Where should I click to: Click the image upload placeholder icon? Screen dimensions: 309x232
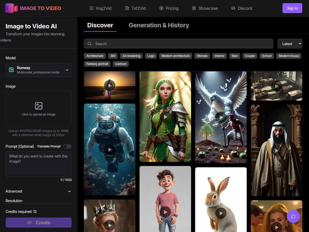pyautogui.click(x=39, y=106)
